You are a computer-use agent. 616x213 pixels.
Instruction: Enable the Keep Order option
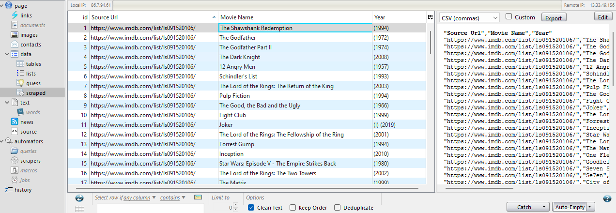(293, 208)
